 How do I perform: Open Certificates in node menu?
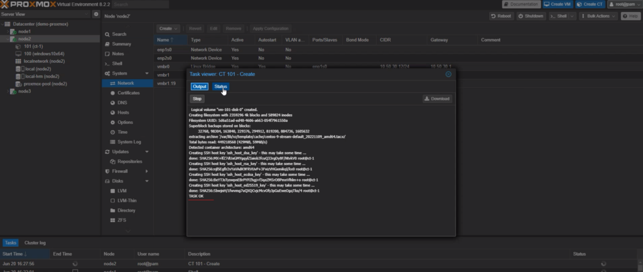[x=127, y=93]
